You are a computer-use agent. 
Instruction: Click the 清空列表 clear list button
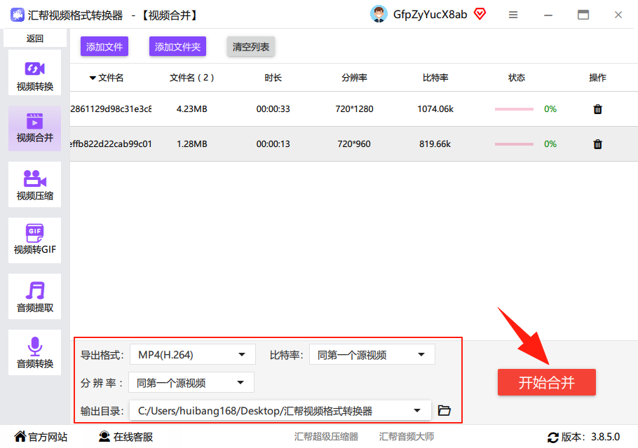click(x=251, y=47)
